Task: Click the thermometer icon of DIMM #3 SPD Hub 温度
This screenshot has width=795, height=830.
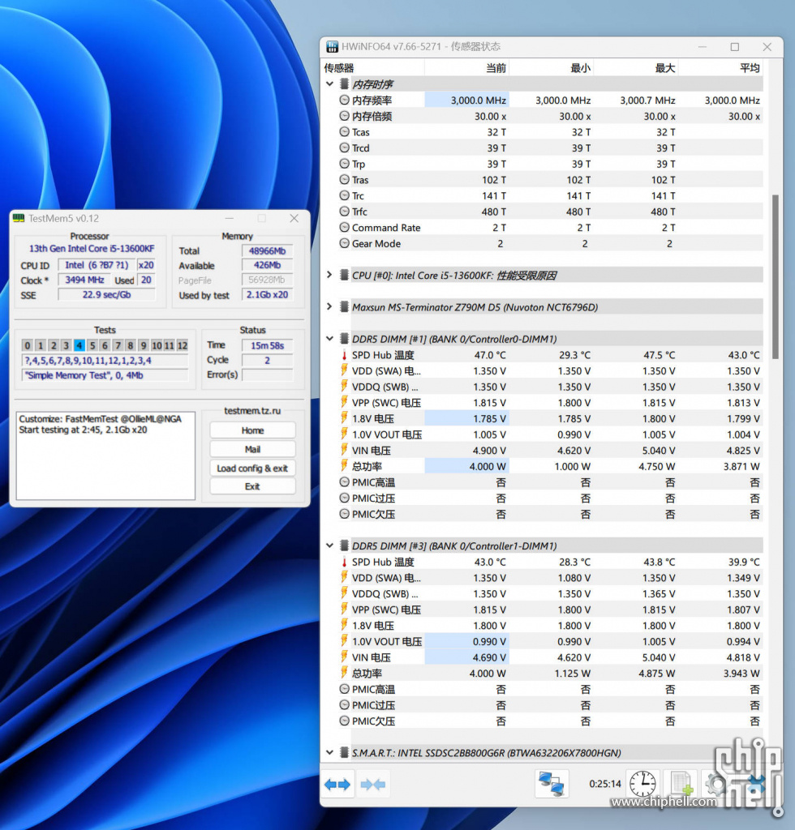Action: [344, 563]
